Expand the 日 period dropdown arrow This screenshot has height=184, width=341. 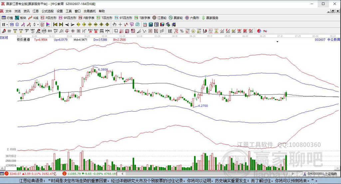coord(7,25)
